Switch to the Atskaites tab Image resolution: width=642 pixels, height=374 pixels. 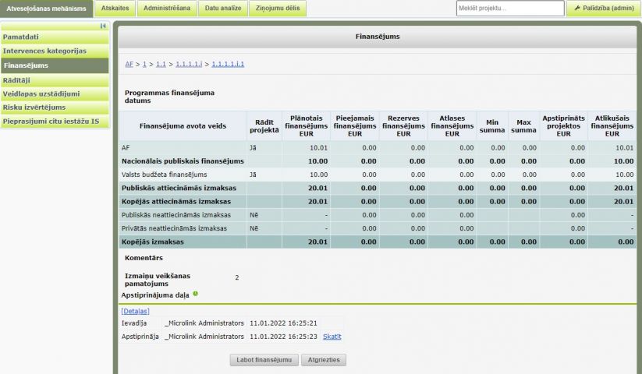click(x=115, y=9)
